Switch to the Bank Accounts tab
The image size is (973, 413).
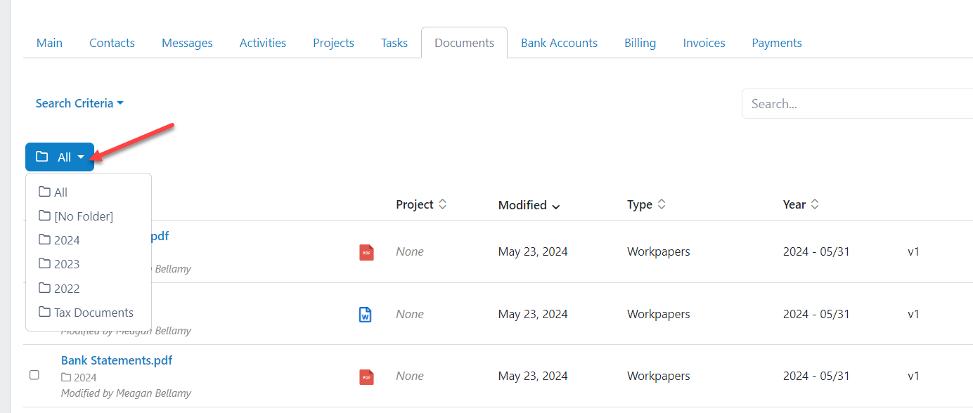(559, 42)
